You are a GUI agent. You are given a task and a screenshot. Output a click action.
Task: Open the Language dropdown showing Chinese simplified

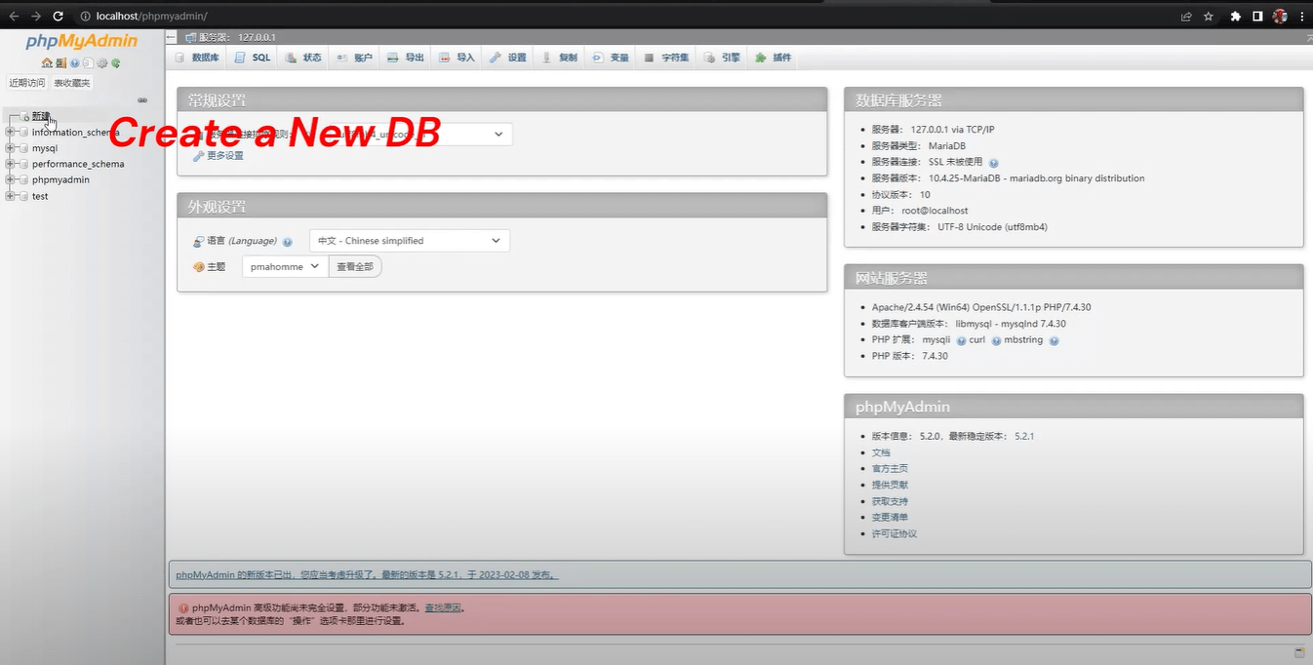[x=410, y=241]
